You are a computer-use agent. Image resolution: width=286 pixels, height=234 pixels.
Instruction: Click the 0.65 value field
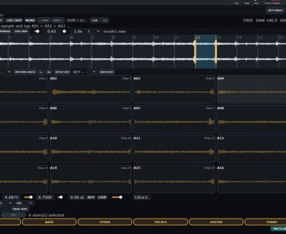52,31
